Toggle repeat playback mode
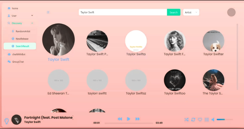Image resolution: width=244 pixels, height=129 pixels. point(193,119)
